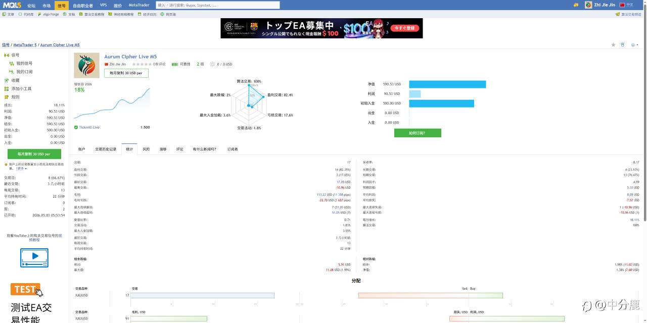Click the 净值 equity bar
The width and height of the screenshot is (647, 323).
pos(447,84)
